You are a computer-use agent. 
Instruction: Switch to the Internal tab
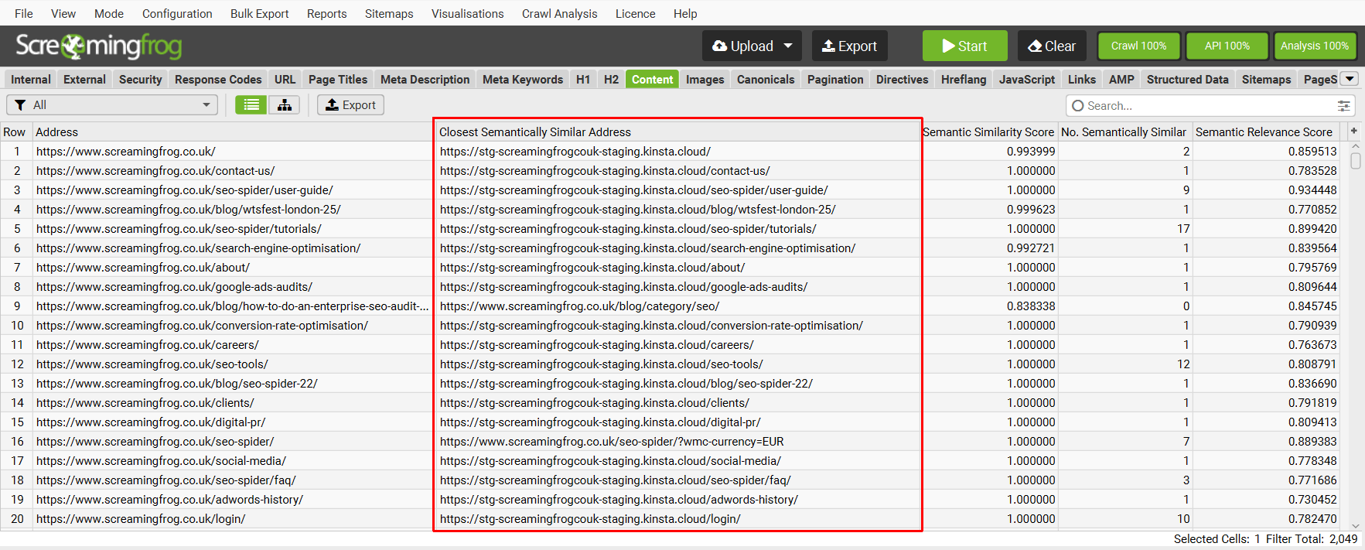[31, 79]
